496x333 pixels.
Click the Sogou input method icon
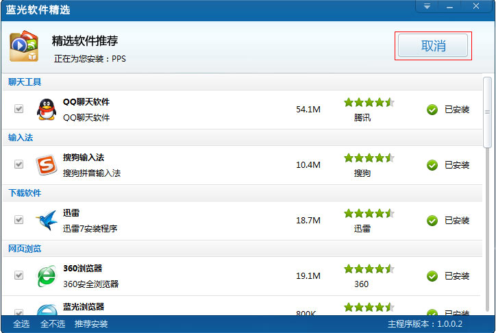pos(47,164)
